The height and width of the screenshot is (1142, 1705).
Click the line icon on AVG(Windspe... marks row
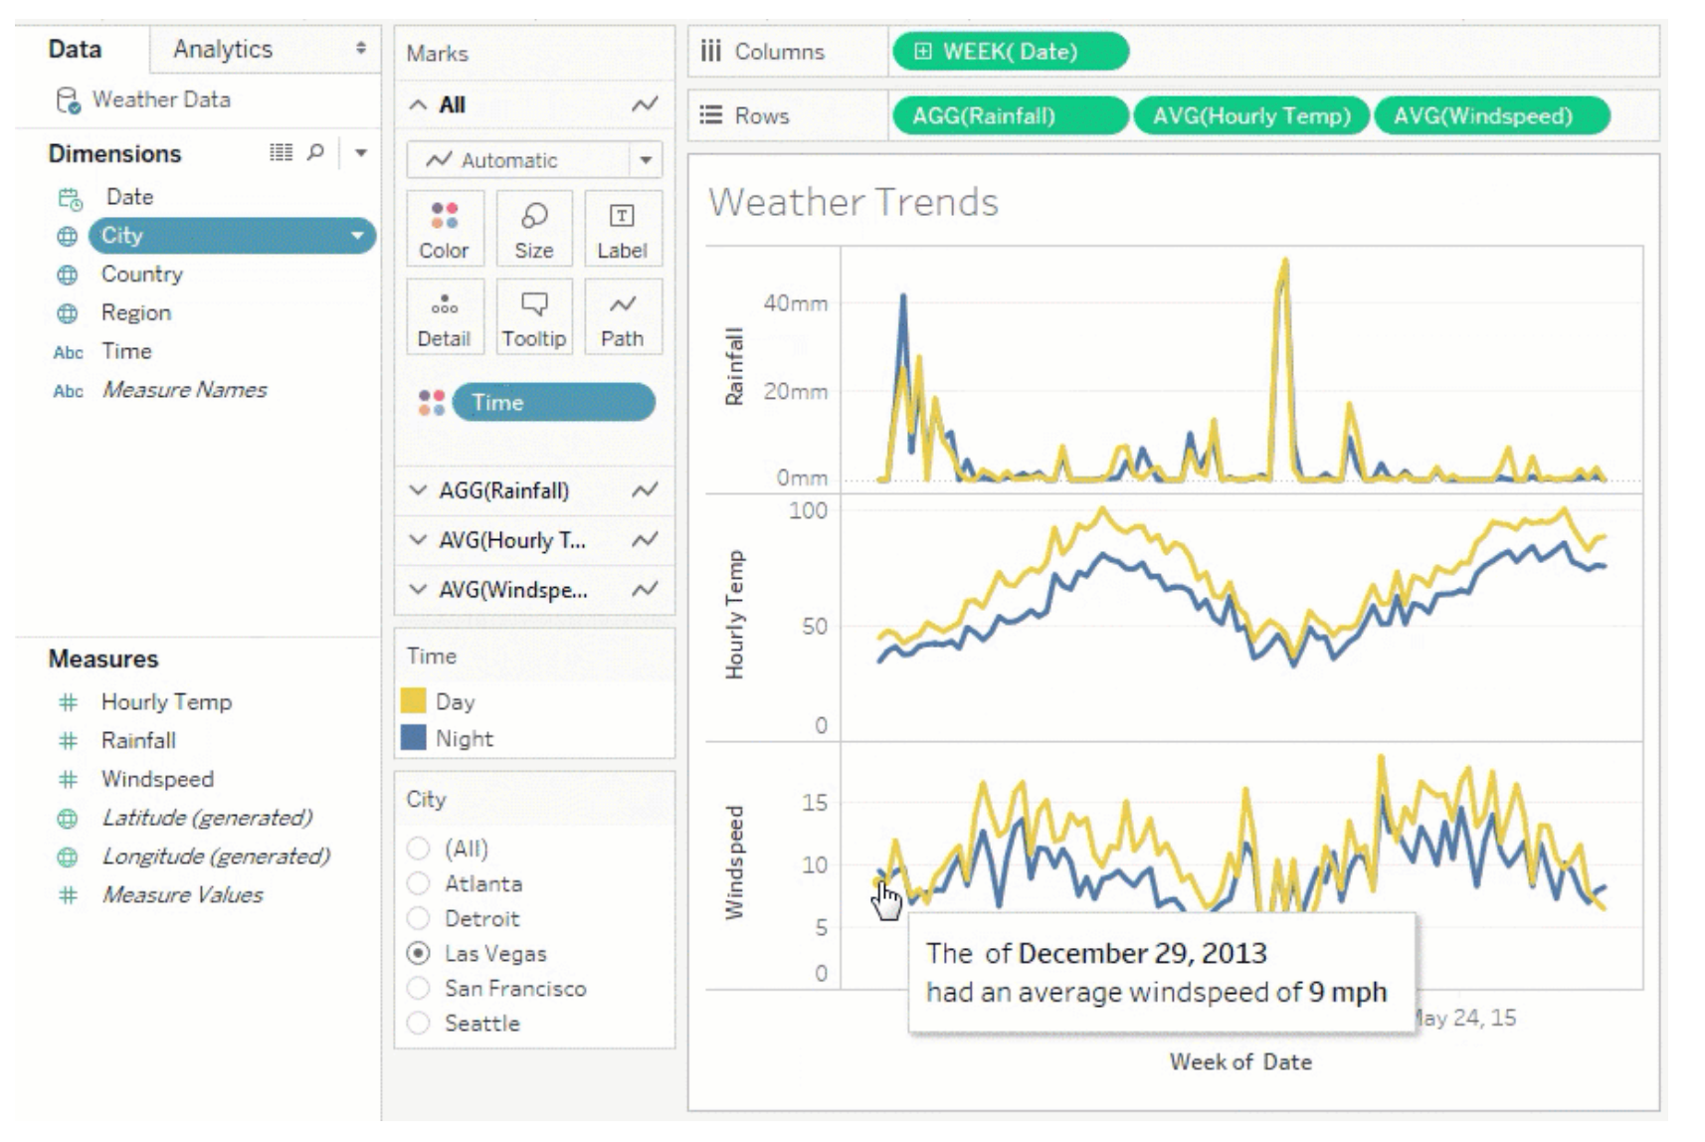(x=645, y=590)
